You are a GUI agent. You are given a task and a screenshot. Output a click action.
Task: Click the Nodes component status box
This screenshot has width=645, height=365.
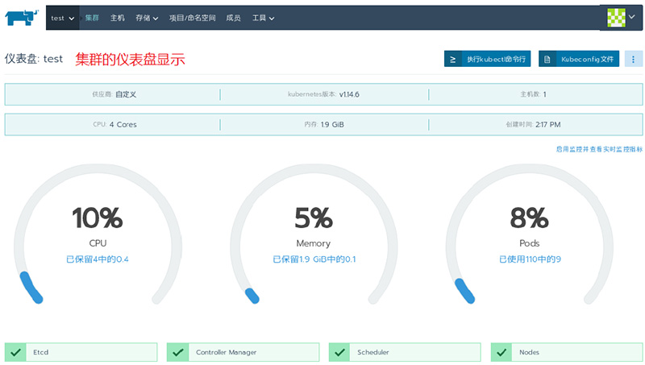567,352
